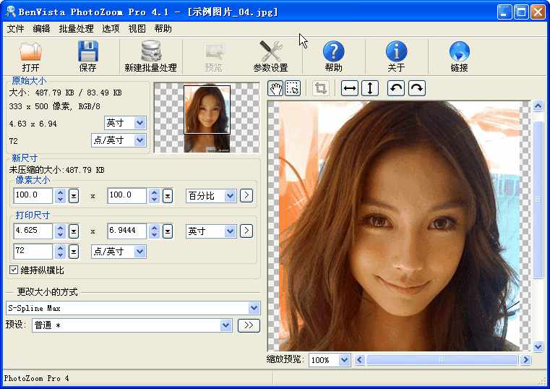Click the horizontal preview scrollbar thumb
Viewport: 550px width, 389px height.
pos(442,359)
